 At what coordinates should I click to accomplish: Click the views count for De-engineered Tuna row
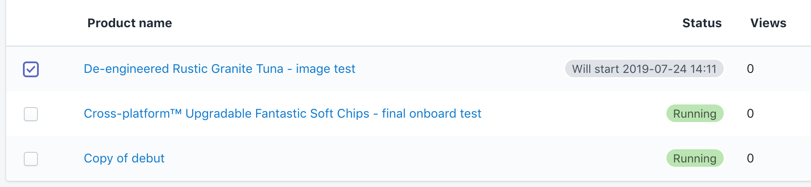[x=750, y=69]
